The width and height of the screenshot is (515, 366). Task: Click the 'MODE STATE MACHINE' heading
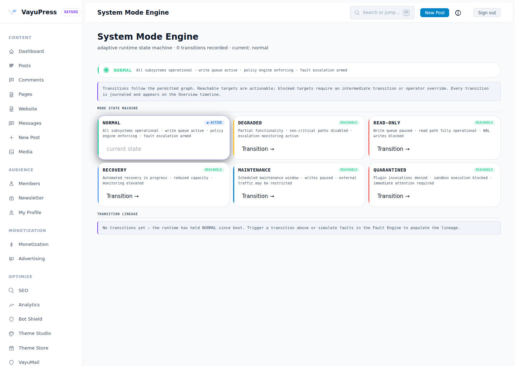[117, 108]
